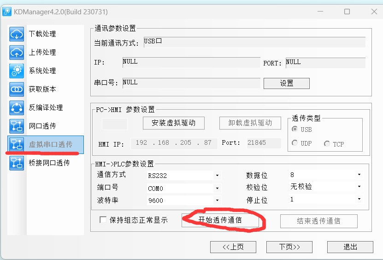This screenshot has height=260, width=383.
Task: Expand the 通信方式 RS232 dropdown
Action: [217, 176]
